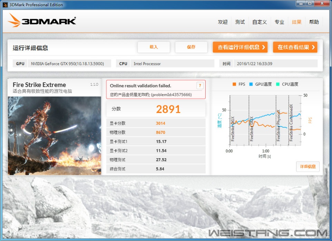Click the Fire Strike Extreme title text
The image size is (332, 241).
click(39, 85)
